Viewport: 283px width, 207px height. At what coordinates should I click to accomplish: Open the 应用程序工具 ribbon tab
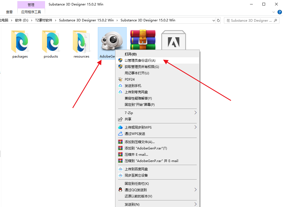tap(31, 12)
